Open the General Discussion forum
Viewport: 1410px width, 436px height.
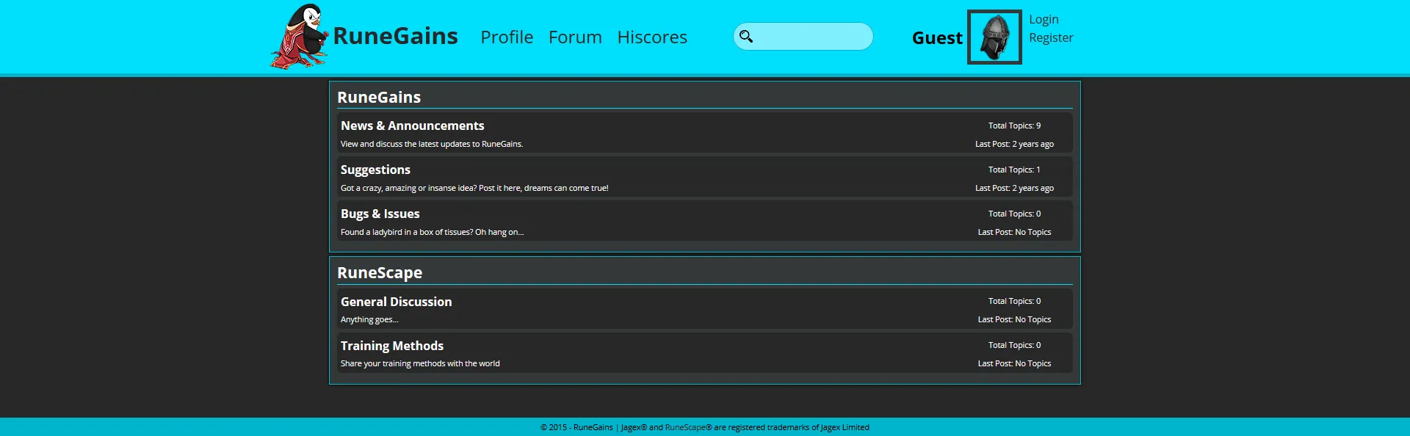coord(396,302)
